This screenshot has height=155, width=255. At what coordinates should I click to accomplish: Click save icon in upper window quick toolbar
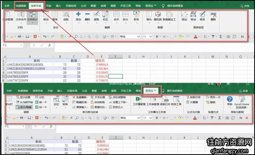(x=27, y=37)
